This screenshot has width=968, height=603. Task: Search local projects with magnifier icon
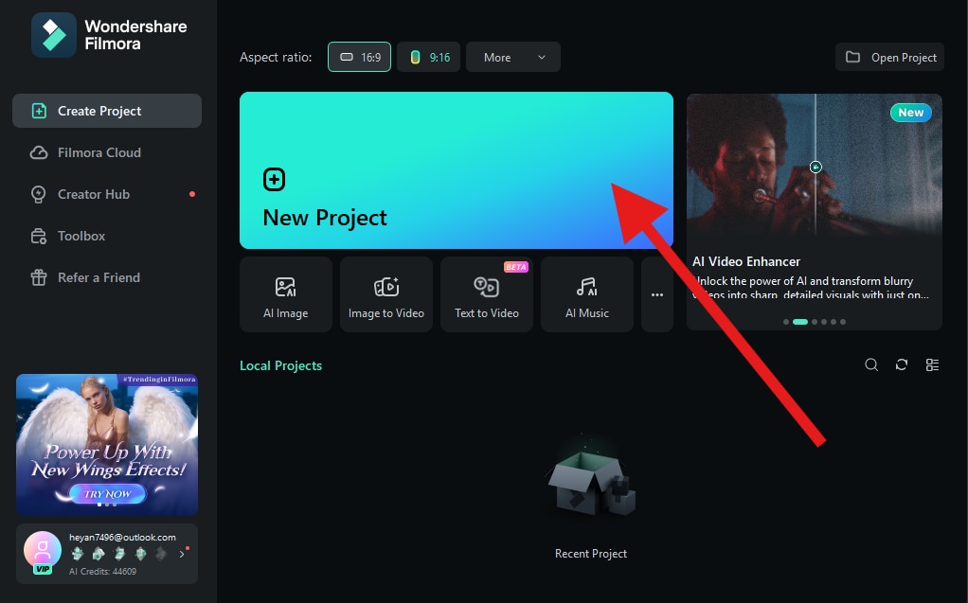tap(871, 364)
